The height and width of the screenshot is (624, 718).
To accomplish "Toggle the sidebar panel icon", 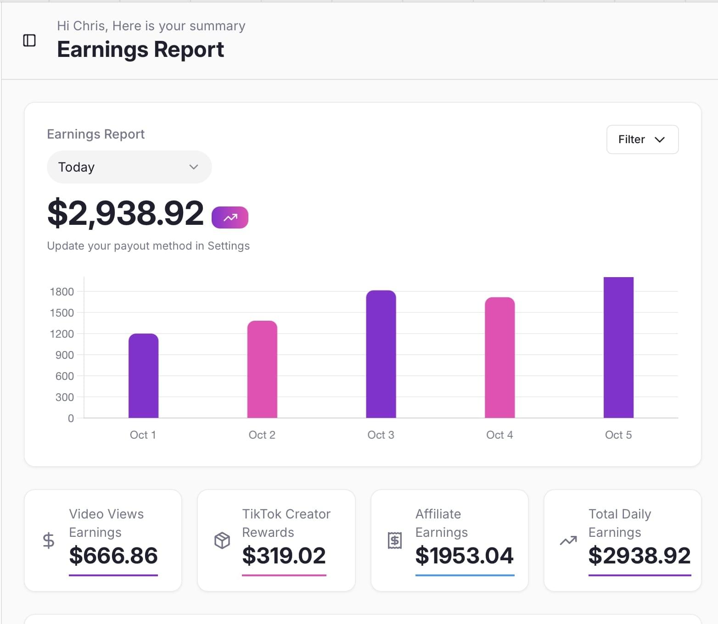I will (x=29, y=40).
